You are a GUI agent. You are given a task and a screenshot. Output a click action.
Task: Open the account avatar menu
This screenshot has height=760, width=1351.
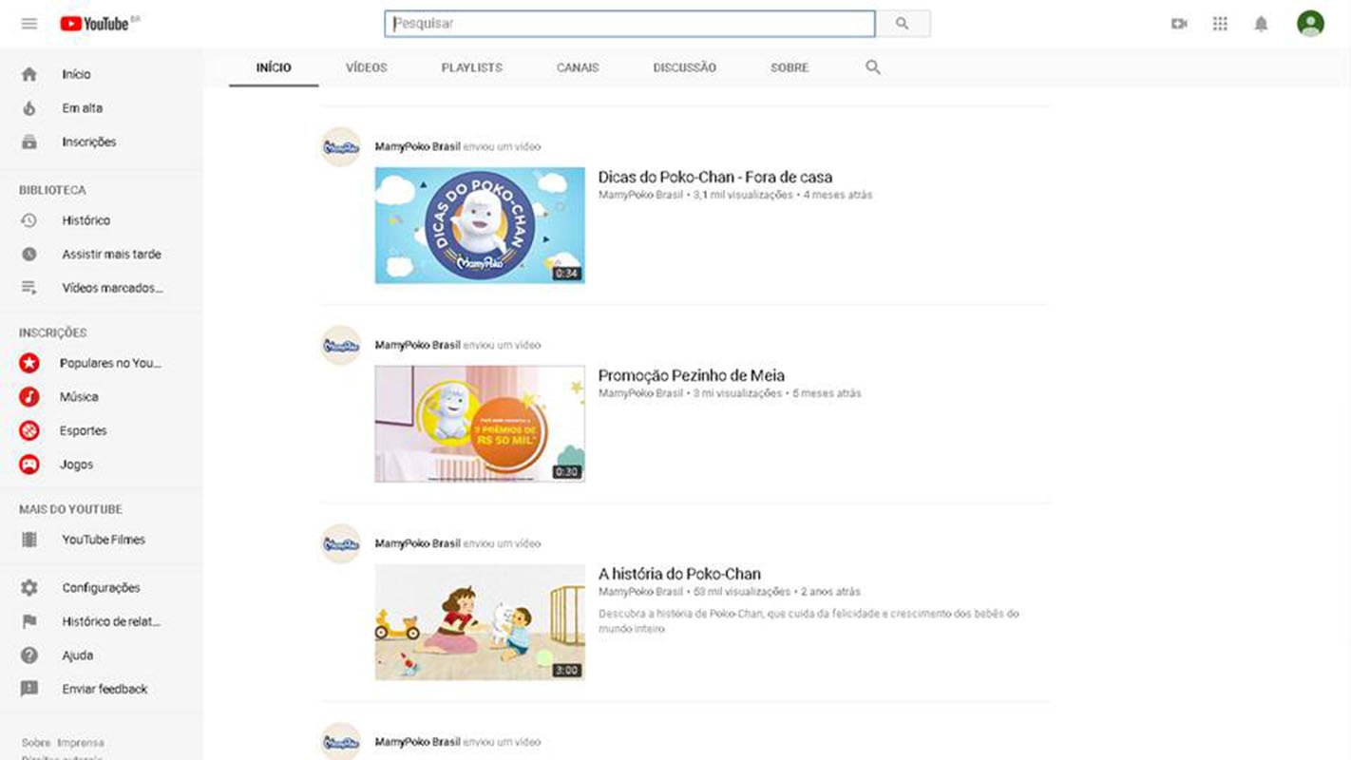point(1310,24)
